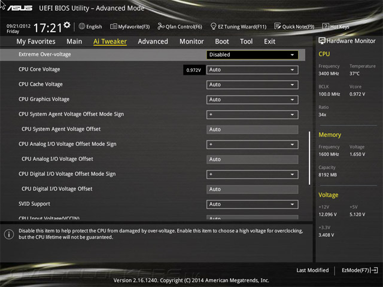Click the Quick Note notepad icon
The image size is (383, 287).
pos(278,26)
